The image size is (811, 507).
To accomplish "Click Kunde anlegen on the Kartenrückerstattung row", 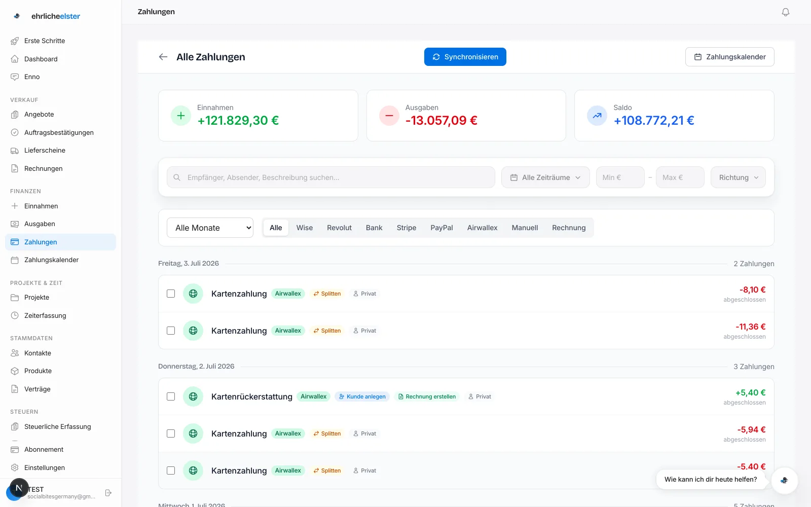I will [362, 396].
